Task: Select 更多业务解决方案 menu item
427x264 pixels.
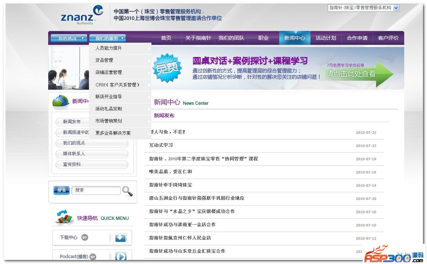Action: tap(120, 133)
